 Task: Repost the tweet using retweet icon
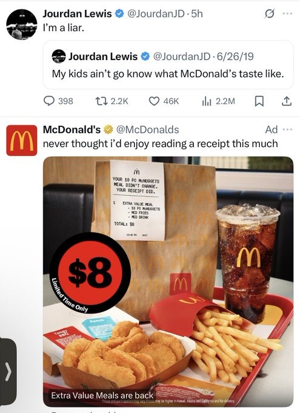(101, 101)
